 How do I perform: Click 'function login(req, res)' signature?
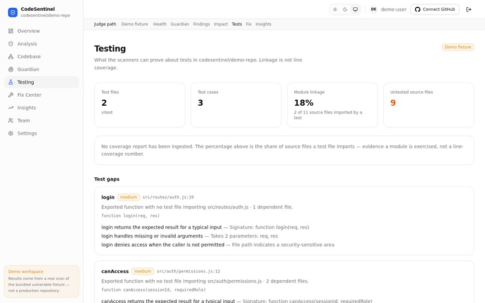point(130,216)
